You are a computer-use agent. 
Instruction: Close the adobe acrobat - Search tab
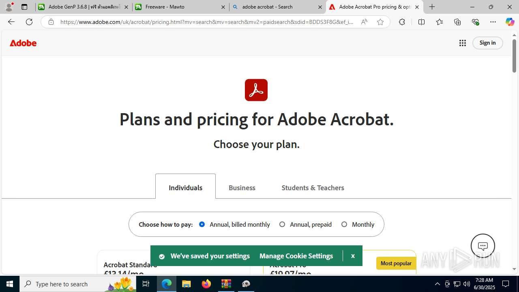click(320, 7)
